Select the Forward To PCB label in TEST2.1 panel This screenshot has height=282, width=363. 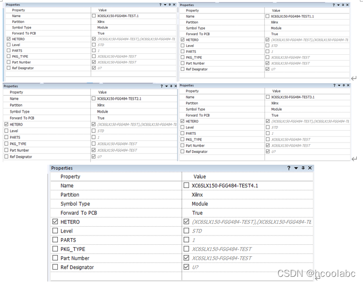(22, 118)
